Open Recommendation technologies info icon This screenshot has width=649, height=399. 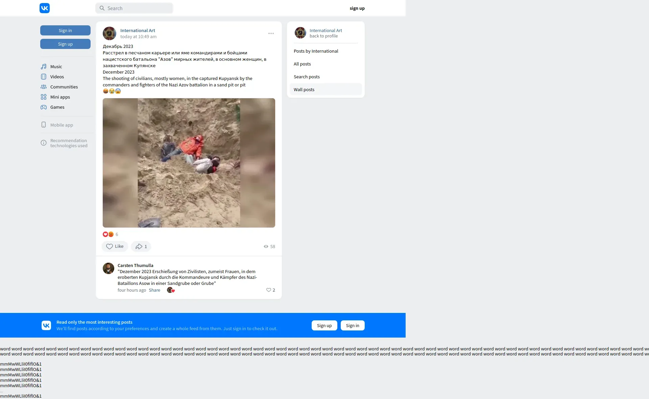coord(44,143)
